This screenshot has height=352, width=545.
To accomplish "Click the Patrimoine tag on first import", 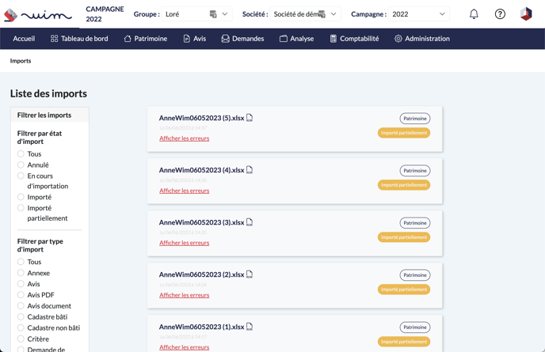I will (x=414, y=119).
